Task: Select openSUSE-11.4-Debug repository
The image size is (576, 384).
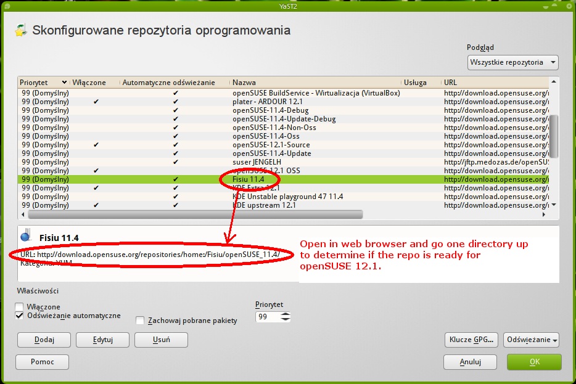Action: (x=283, y=110)
